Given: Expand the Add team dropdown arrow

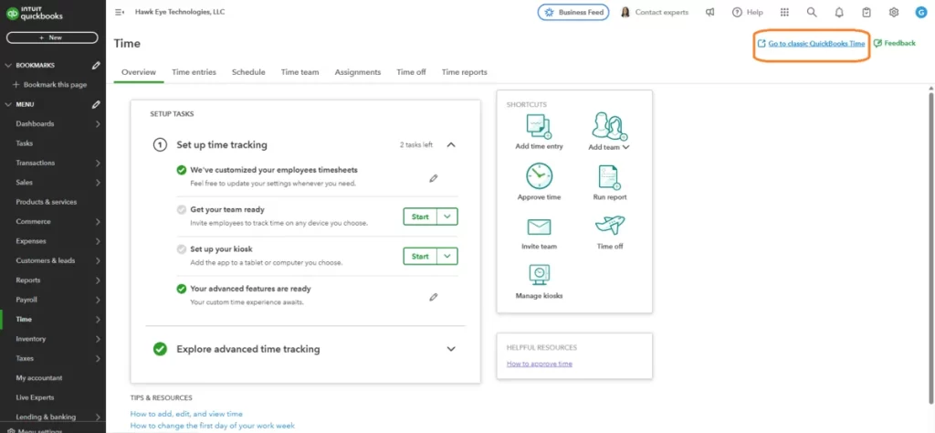Looking at the screenshot, I should point(626,147).
